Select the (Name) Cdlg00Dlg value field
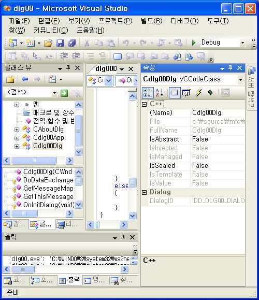Screen dimensions: 259x300 [x=218, y=112]
